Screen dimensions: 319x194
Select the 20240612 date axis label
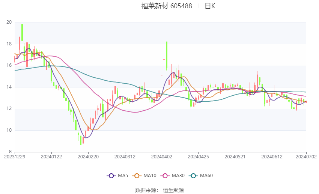(272, 157)
